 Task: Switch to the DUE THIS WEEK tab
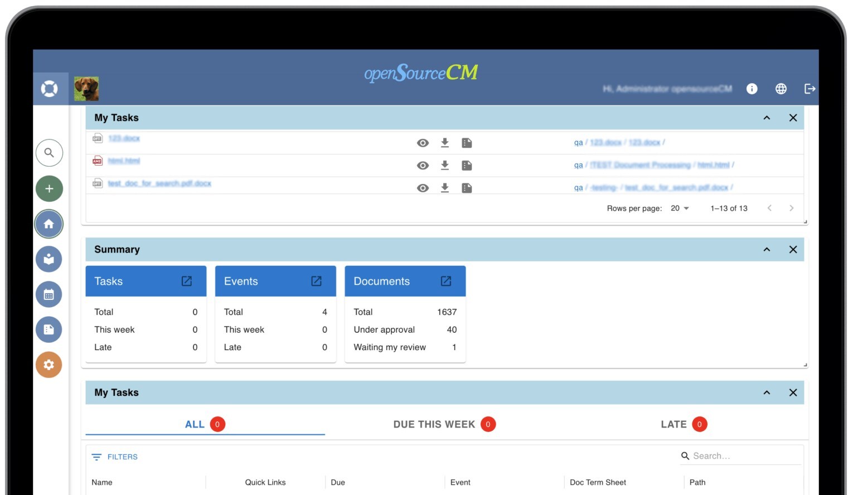click(444, 424)
